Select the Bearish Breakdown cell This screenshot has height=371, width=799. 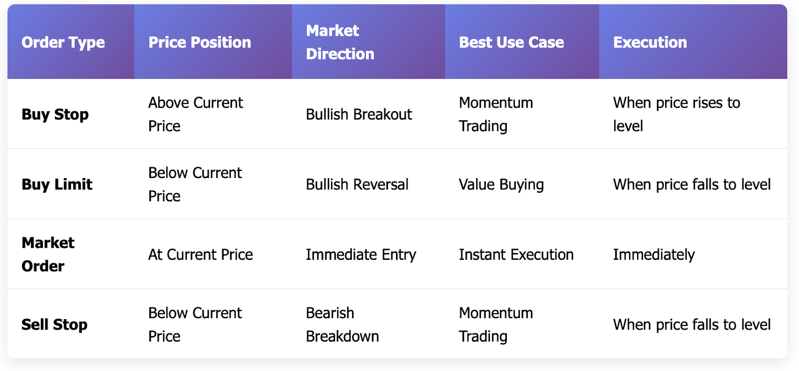[x=342, y=325]
